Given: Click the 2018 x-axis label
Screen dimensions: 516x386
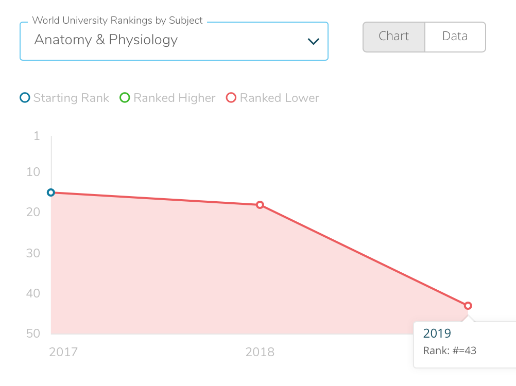Looking at the screenshot, I should click(x=260, y=352).
